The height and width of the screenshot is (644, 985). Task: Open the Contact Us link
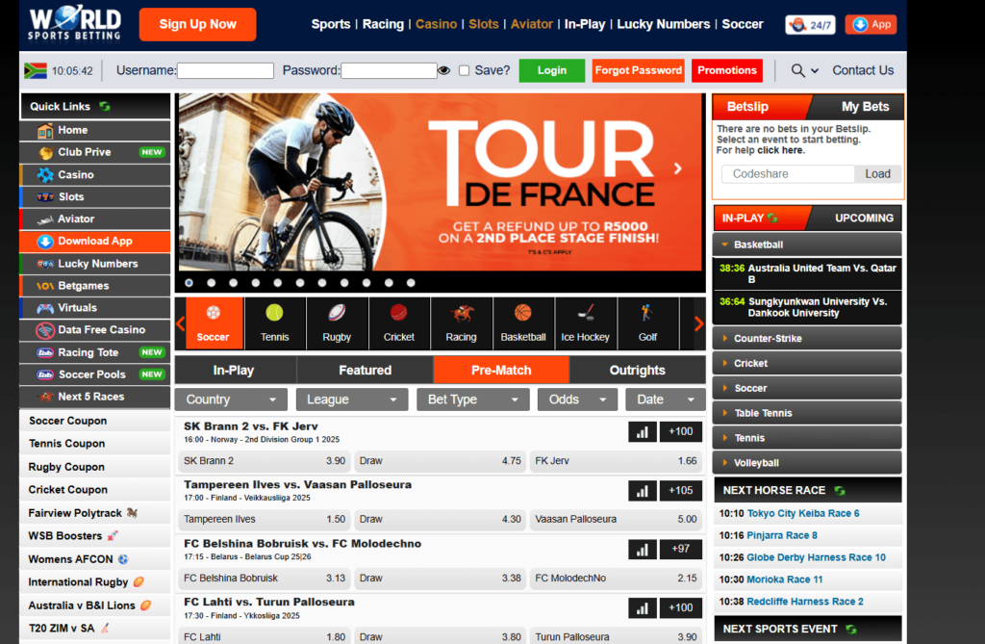[863, 70]
